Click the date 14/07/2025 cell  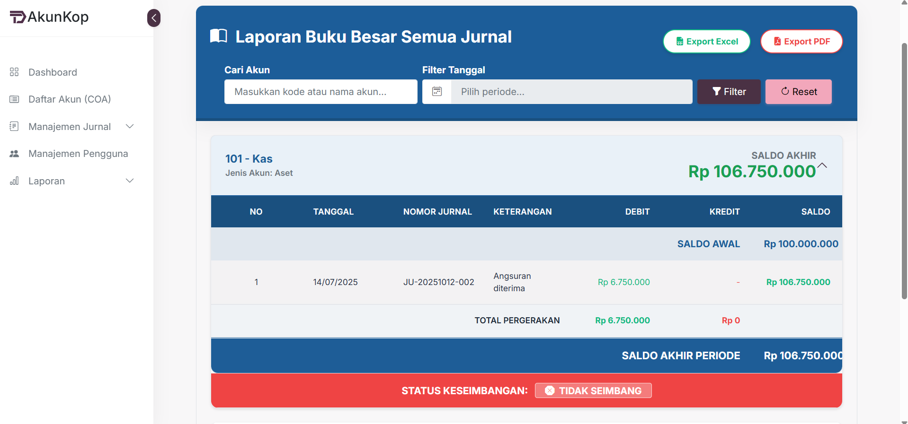click(335, 282)
